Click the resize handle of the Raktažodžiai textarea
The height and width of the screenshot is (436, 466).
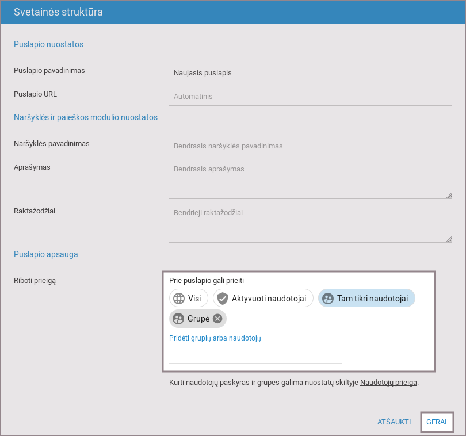coord(448,239)
